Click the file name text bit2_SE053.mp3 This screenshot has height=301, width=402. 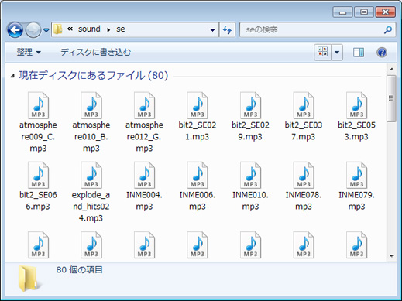356,131
